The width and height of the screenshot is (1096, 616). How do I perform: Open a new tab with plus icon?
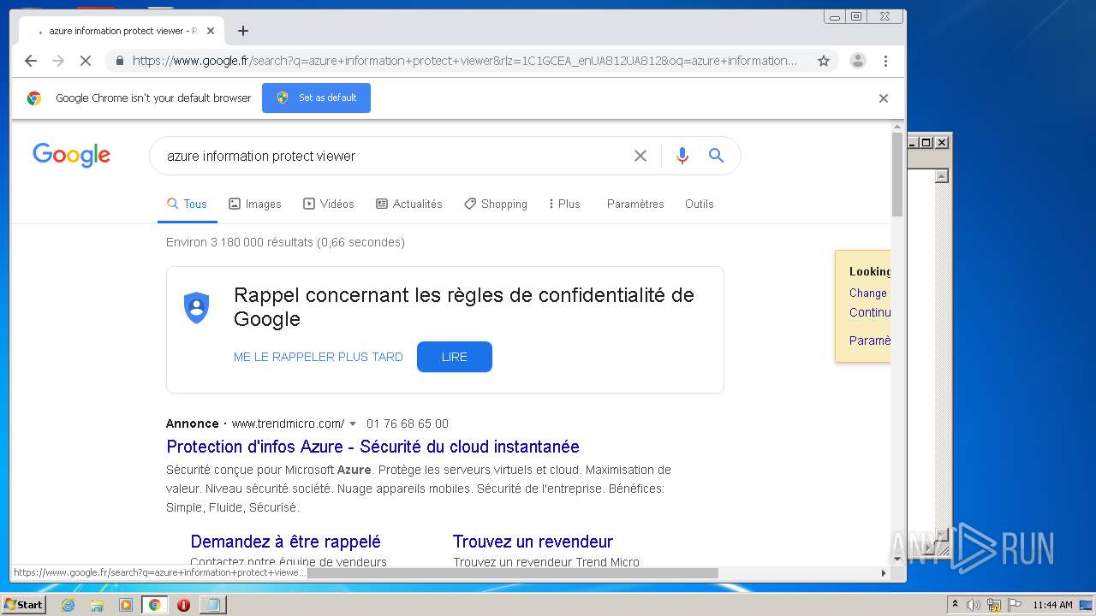(243, 31)
